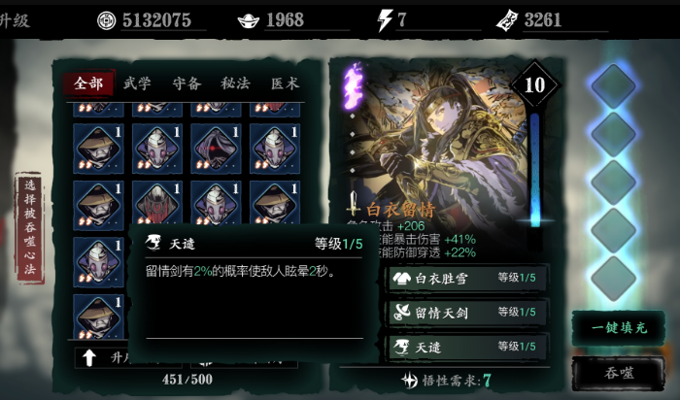
Task: Switch to the 全部 tab
Action: point(88,83)
